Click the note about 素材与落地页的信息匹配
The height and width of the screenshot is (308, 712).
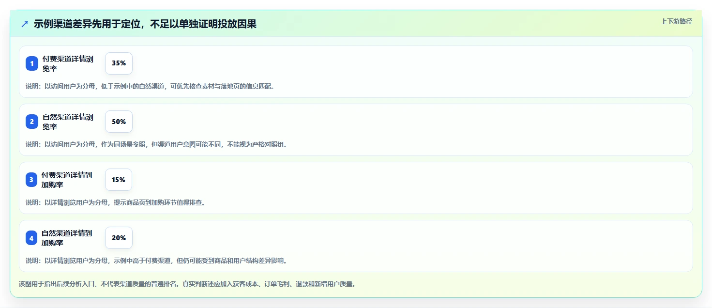coord(150,87)
